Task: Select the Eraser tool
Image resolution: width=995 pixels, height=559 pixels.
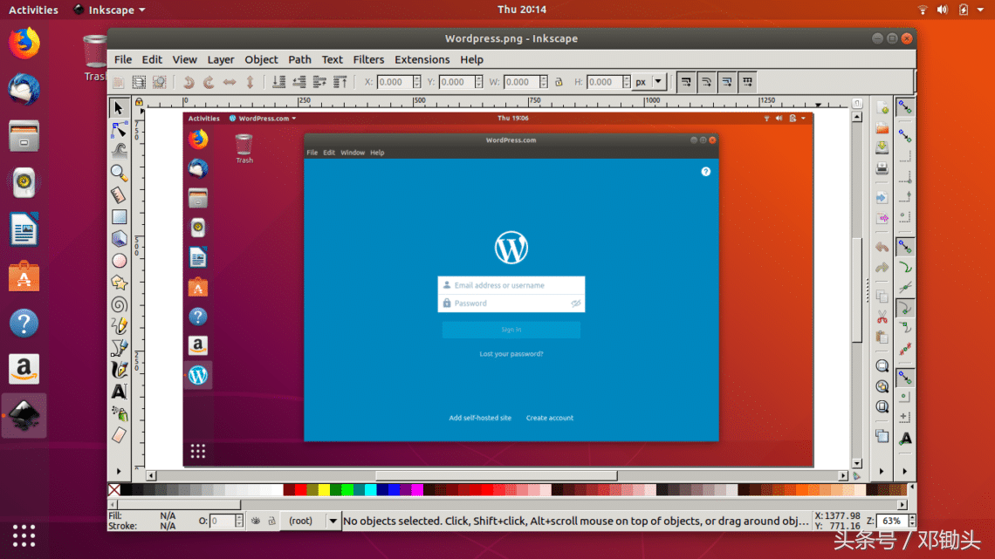Action: click(119, 435)
